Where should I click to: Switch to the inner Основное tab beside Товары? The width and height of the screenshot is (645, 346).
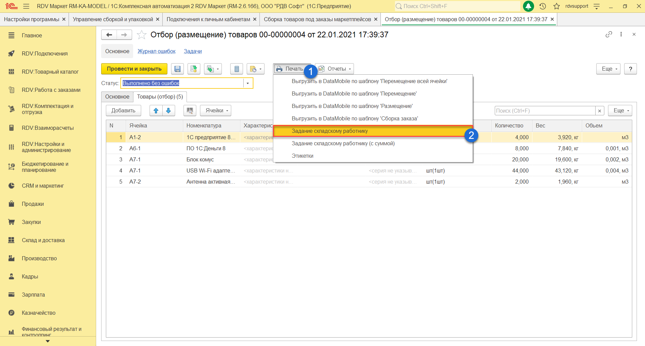pyautogui.click(x=117, y=97)
